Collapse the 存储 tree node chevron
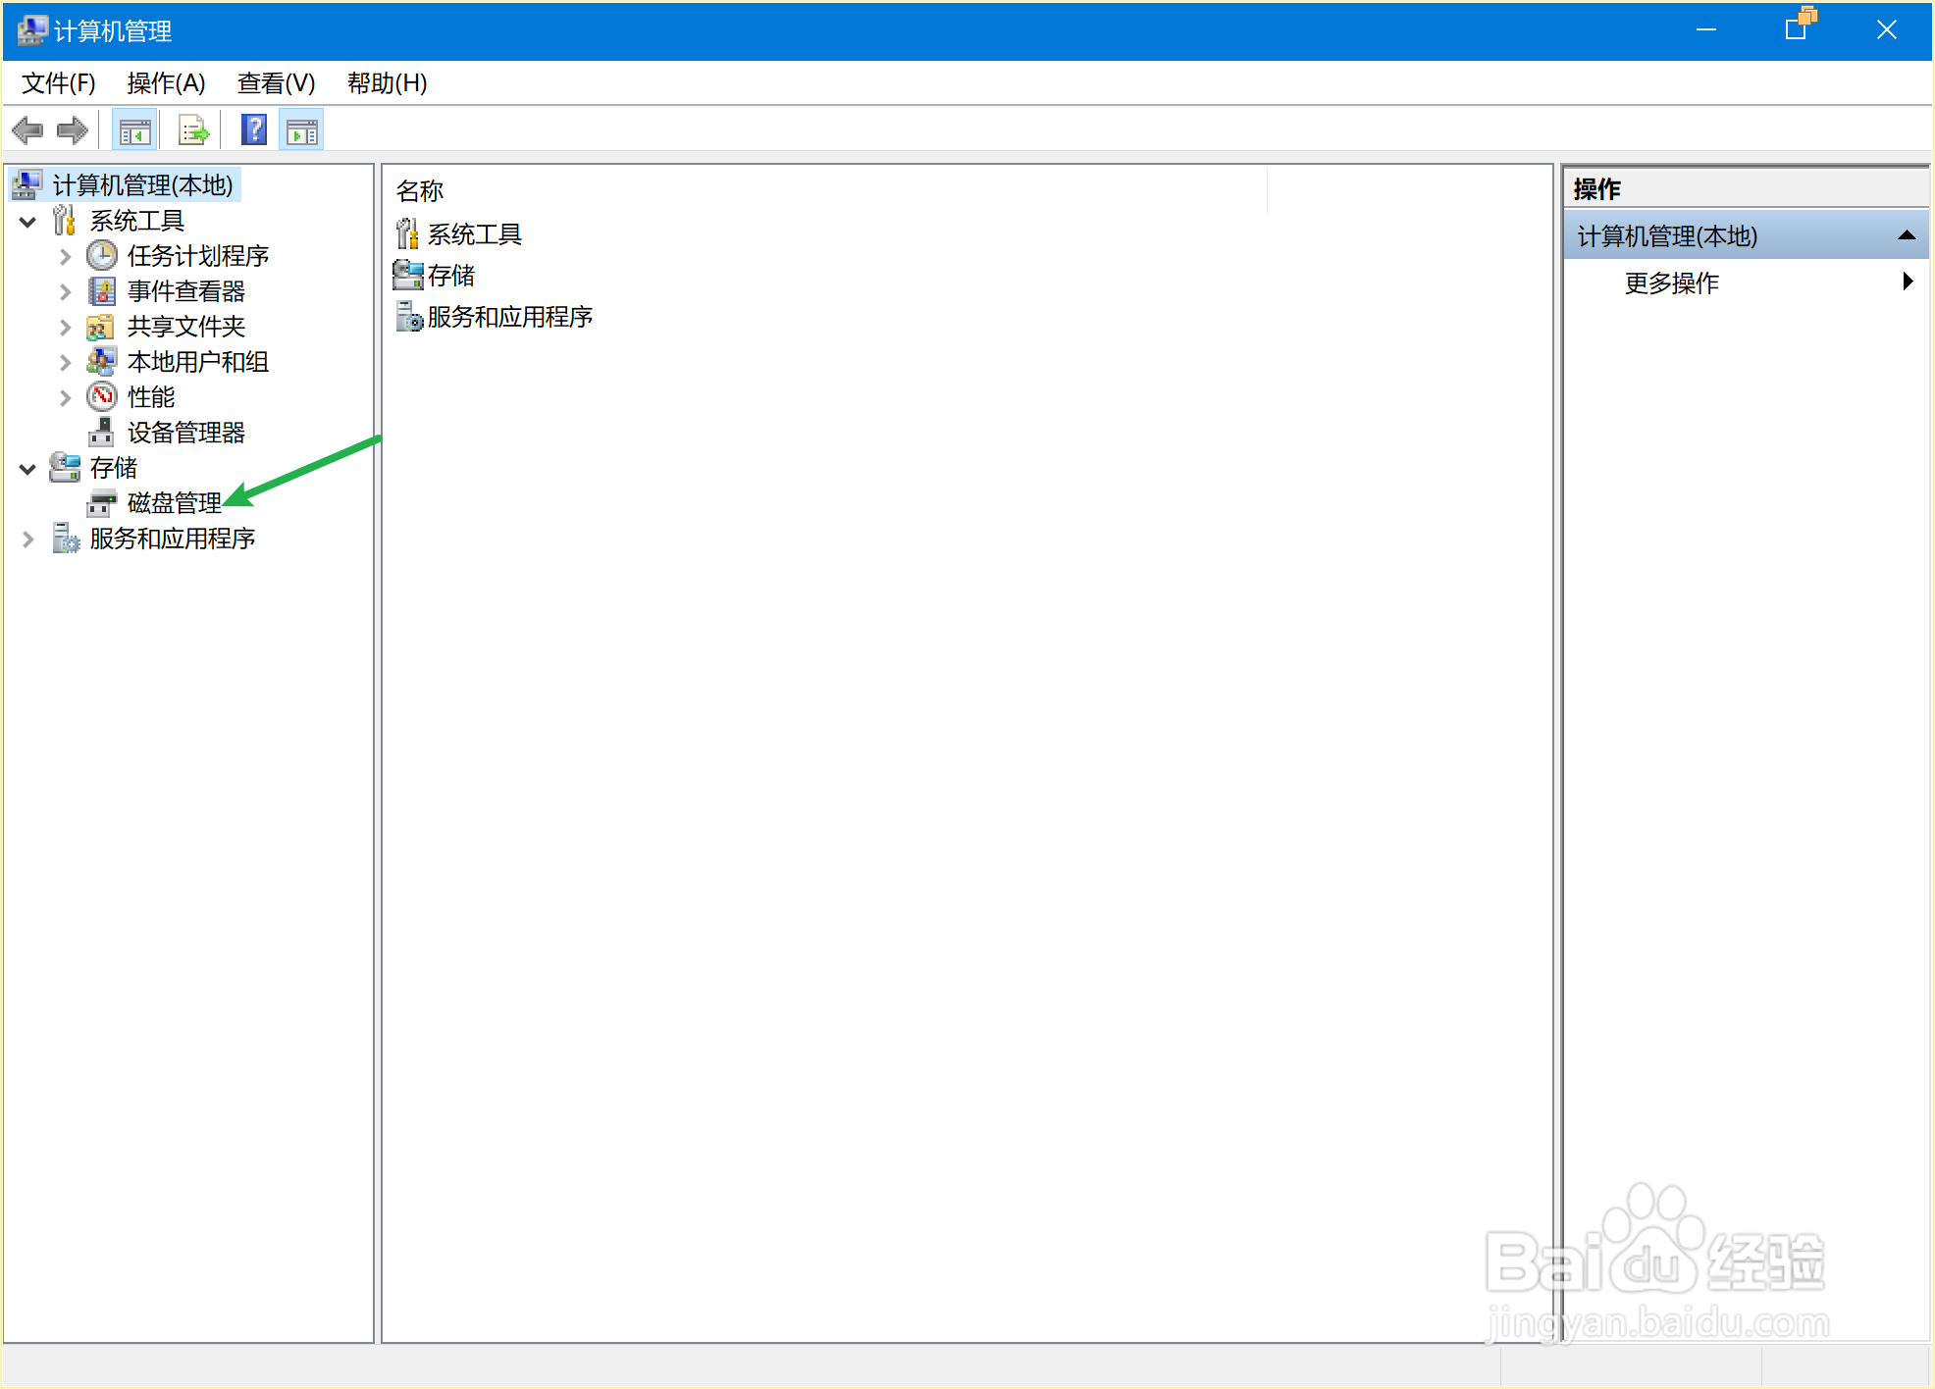This screenshot has height=1389, width=1935. point(28,469)
